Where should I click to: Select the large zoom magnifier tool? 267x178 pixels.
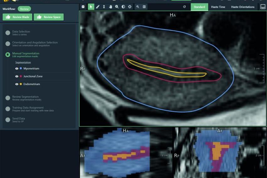point(117,7)
